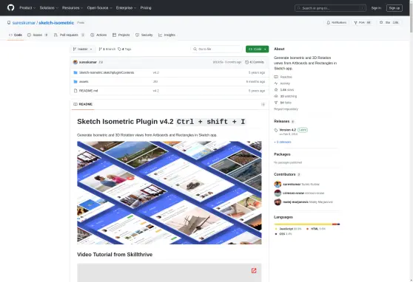
Task: Open the sketch-isometric repository link
Action: (56, 23)
